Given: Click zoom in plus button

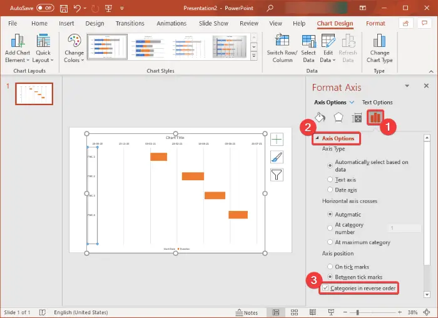Looking at the screenshot, I should point(400,312).
